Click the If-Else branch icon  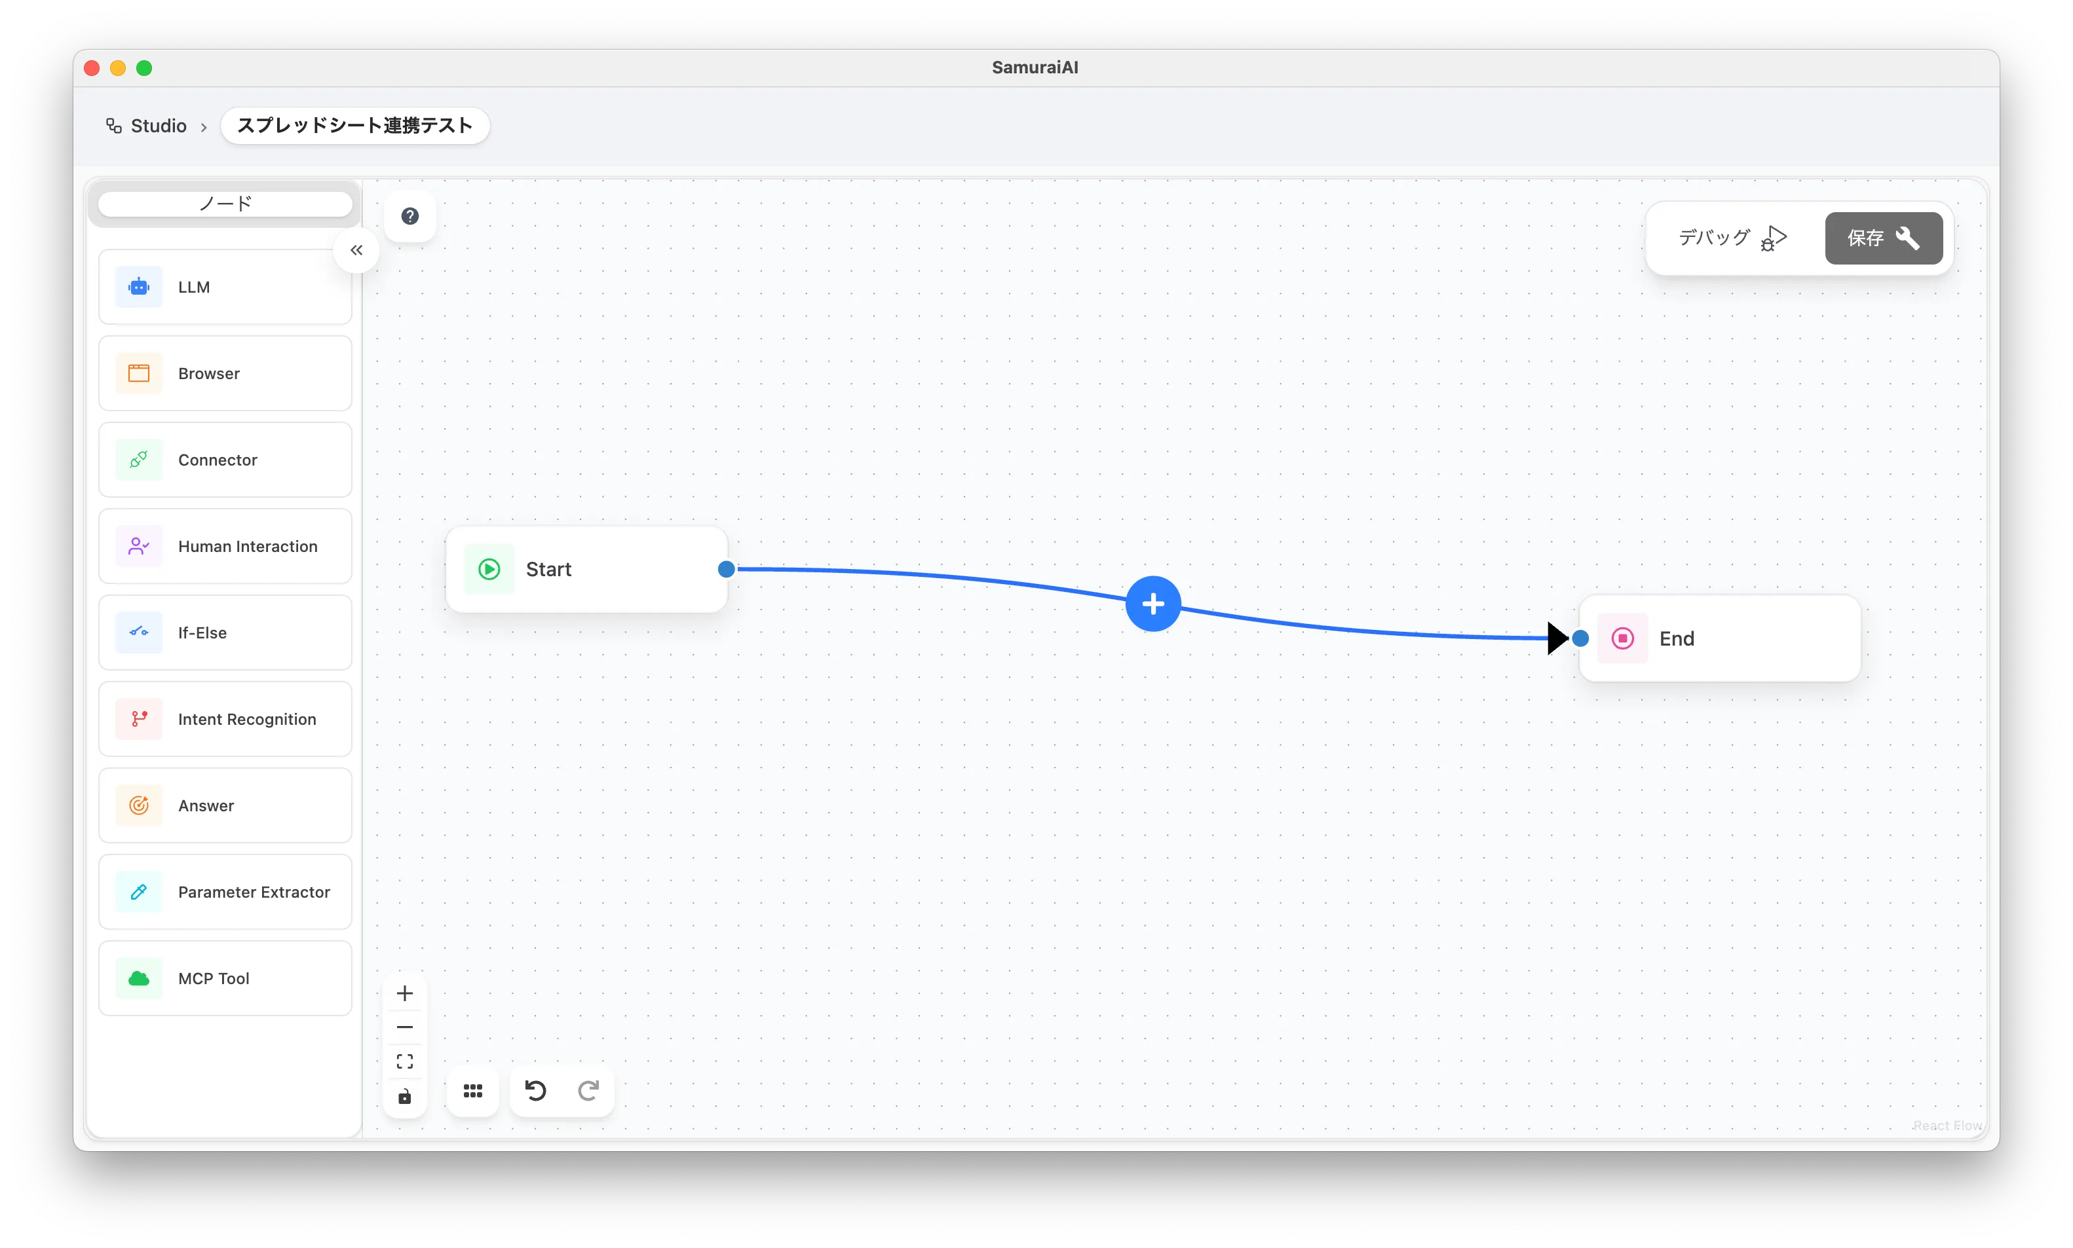click(139, 633)
